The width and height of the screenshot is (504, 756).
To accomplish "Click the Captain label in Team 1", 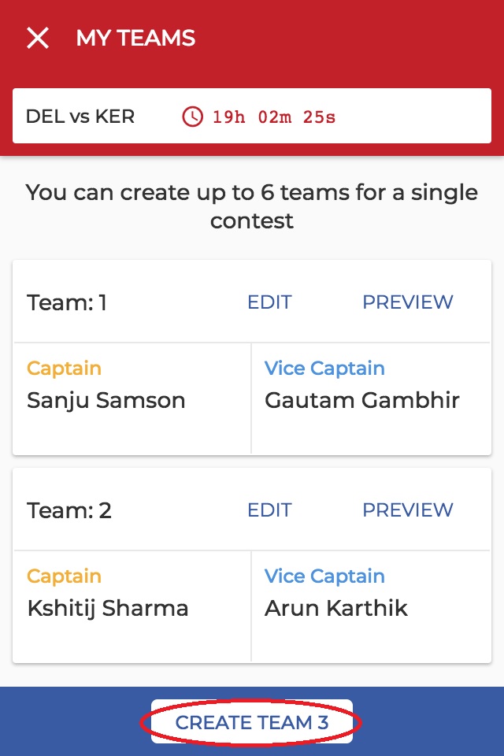I will coord(64,369).
